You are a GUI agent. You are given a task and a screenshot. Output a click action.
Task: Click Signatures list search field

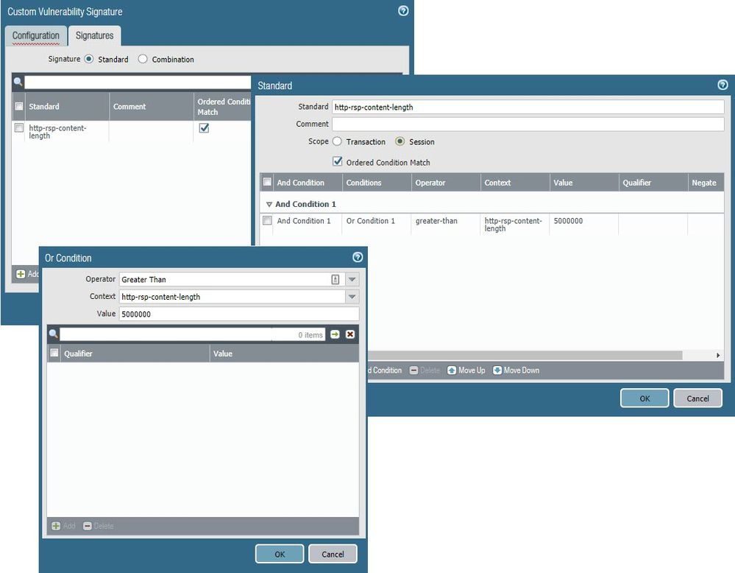(138, 82)
